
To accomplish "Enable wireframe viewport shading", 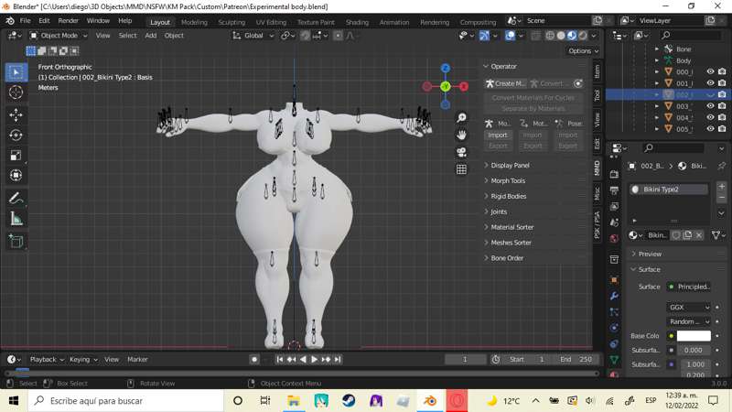I will click(550, 36).
